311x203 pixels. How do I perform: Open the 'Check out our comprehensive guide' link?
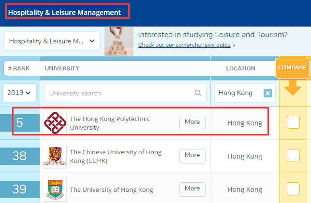tap(184, 45)
